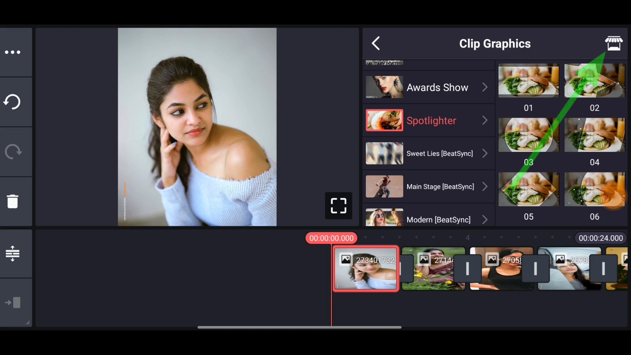This screenshot has width=631, height=355.
Task: Select the first timeline clip 273401732
Action: [366, 269]
